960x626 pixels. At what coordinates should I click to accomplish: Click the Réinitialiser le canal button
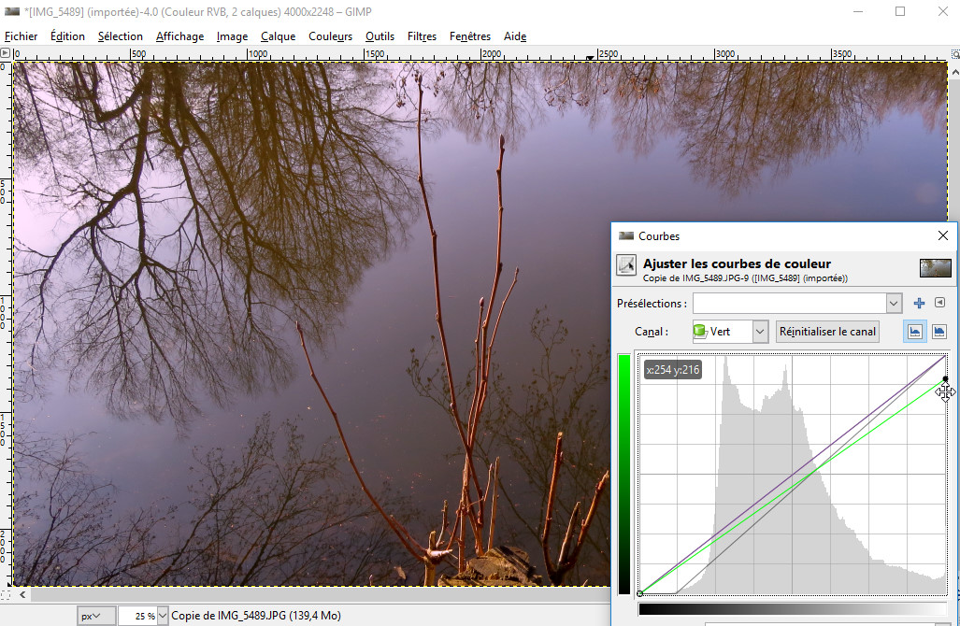click(827, 332)
